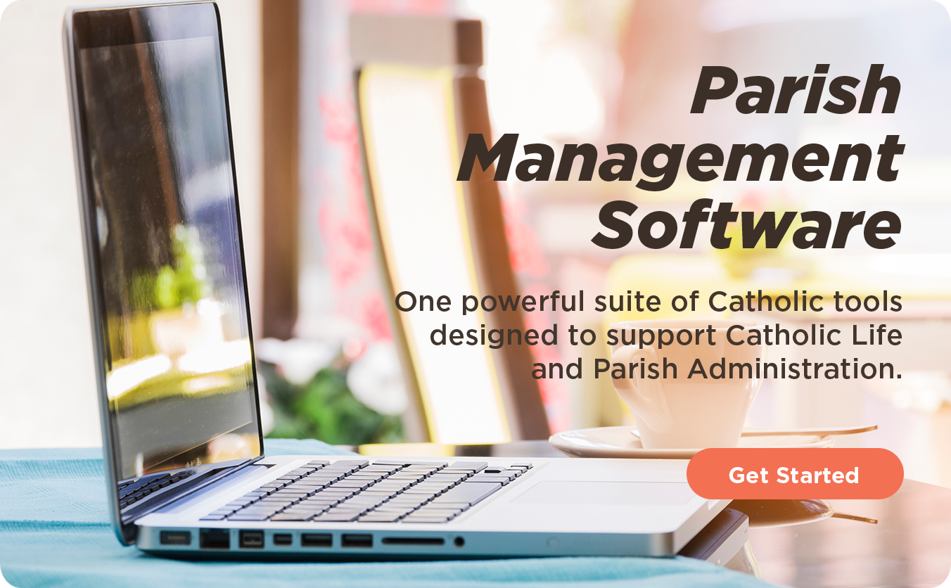Click the 'designed to support Catholic Life' line

[x=665, y=335]
